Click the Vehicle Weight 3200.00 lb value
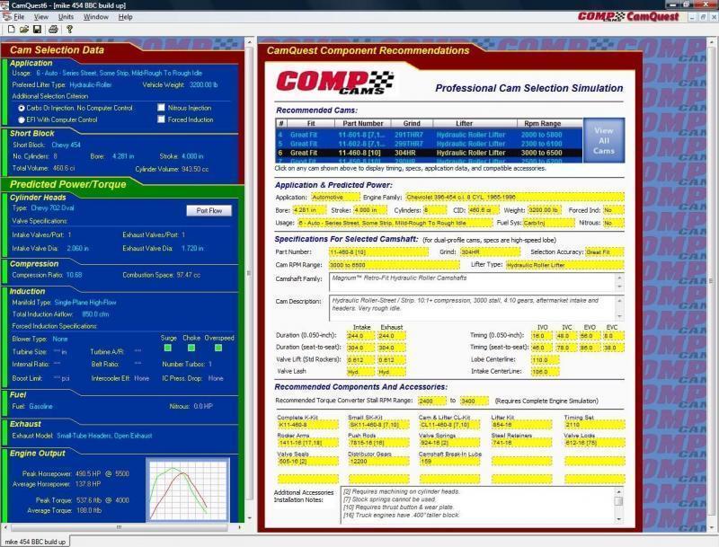The height and width of the screenshot is (547, 719). (204, 85)
